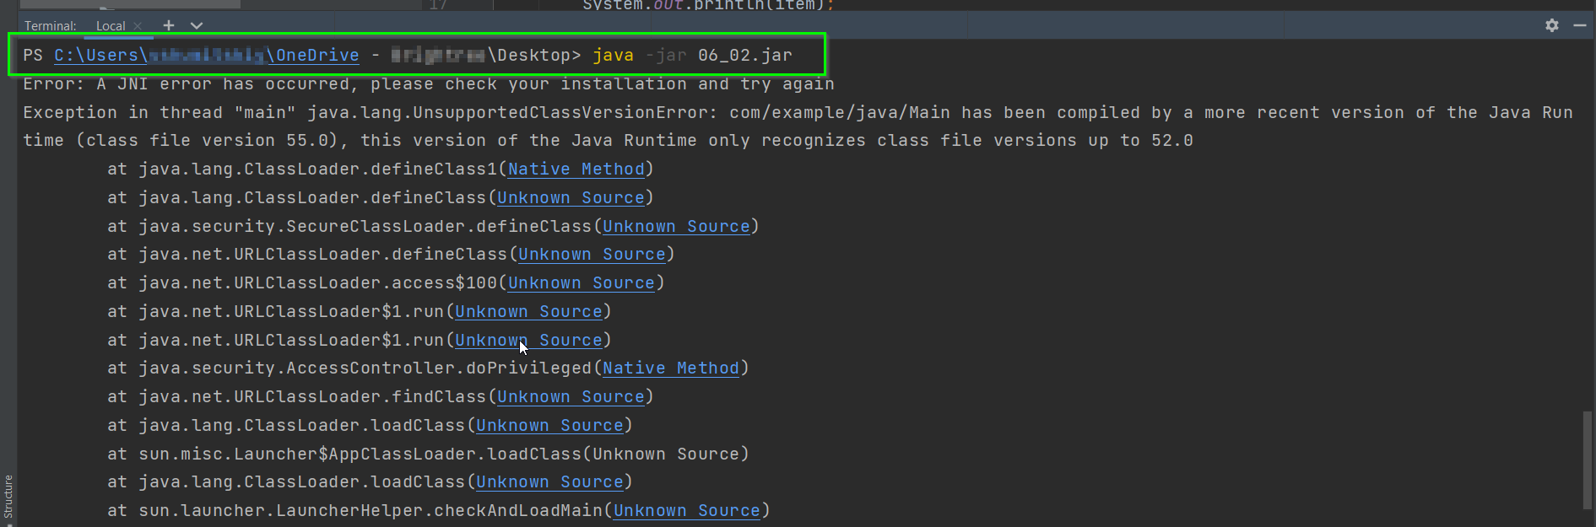The height and width of the screenshot is (527, 1596).
Task: Follow the Native Method link after AccessController.doPrivileged
Action: pos(671,368)
